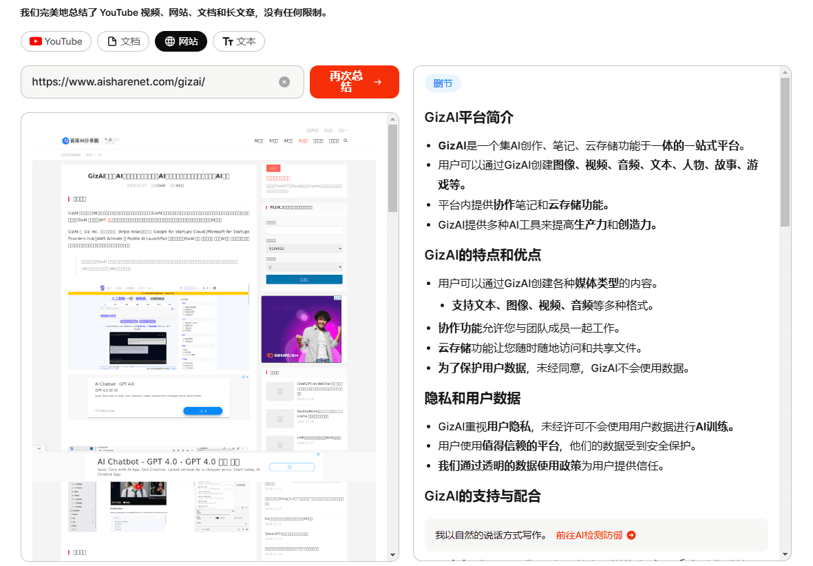Click the 再次总结 button
Viewport: 813px width, 566px height.
coord(355,82)
